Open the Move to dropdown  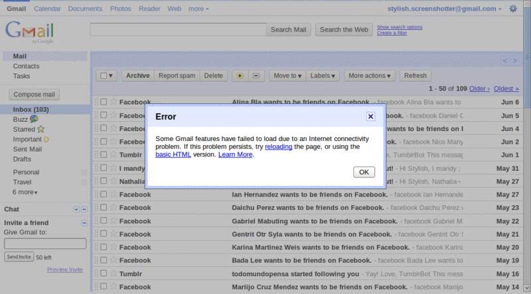[x=287, y=75]
